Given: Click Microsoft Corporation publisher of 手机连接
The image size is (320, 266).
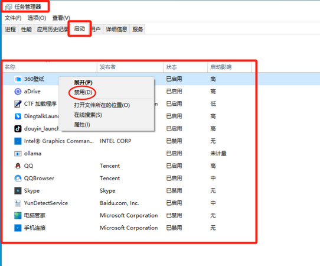Looking at the screenshot, I should 129,228.
